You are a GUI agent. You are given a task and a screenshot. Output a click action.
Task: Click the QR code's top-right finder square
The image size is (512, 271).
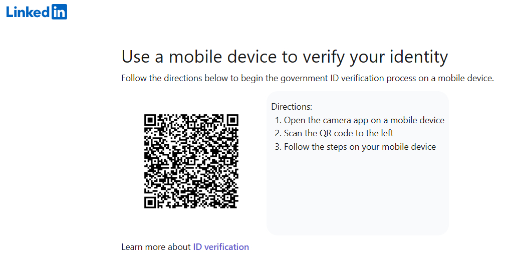tap(232, 120)
